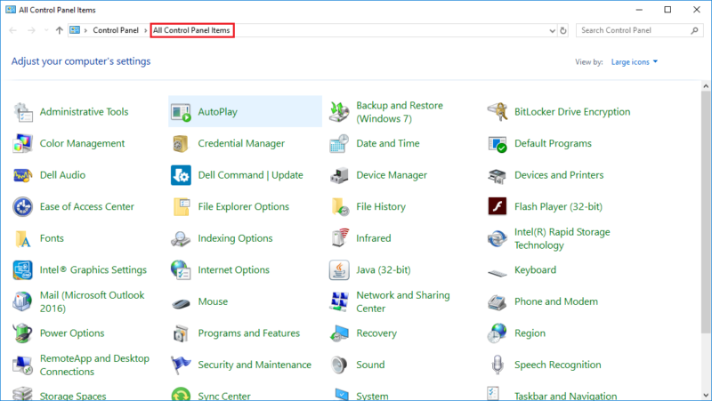712x401 pixels.
Task: Open the Keyboard icon
Action: coord(498,273)
